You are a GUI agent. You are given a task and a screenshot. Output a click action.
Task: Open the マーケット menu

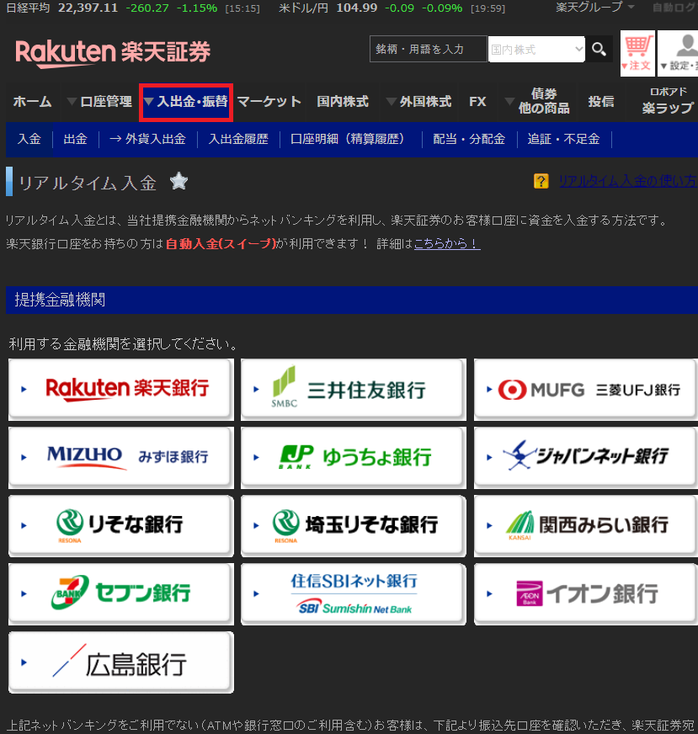(269, 102)
